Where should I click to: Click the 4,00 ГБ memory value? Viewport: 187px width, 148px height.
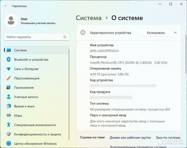pyautogui.click(x=109, y=74)
